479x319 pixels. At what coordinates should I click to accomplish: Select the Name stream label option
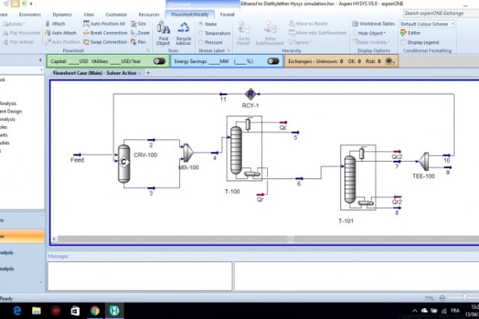(x=208, y=24)
